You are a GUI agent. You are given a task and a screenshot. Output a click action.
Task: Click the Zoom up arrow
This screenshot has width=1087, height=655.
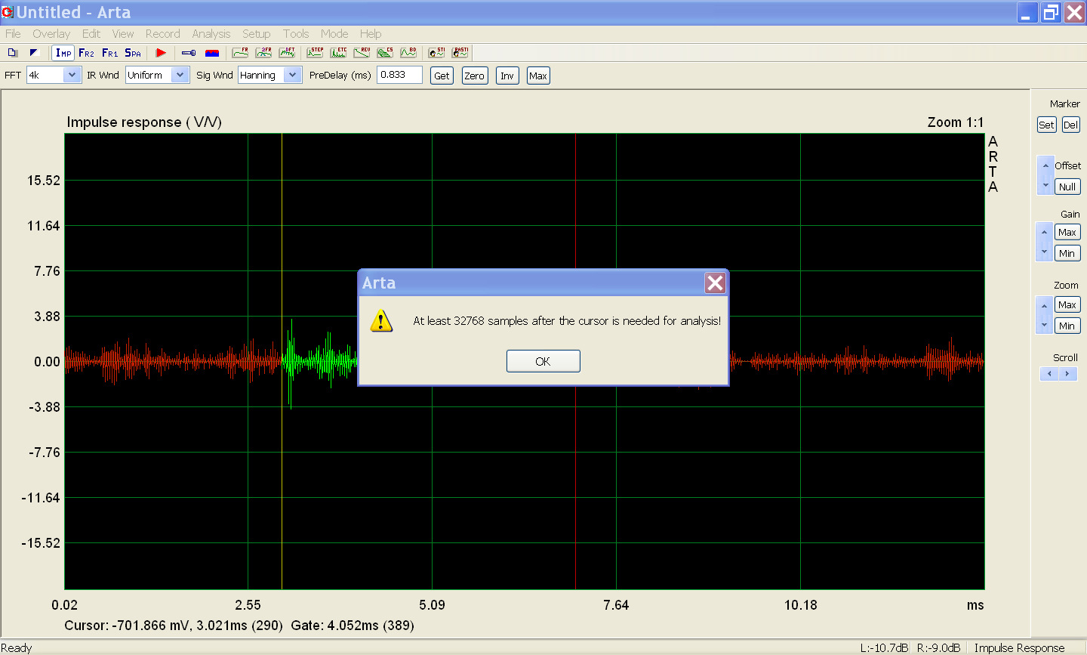(x=1045, y=305)
